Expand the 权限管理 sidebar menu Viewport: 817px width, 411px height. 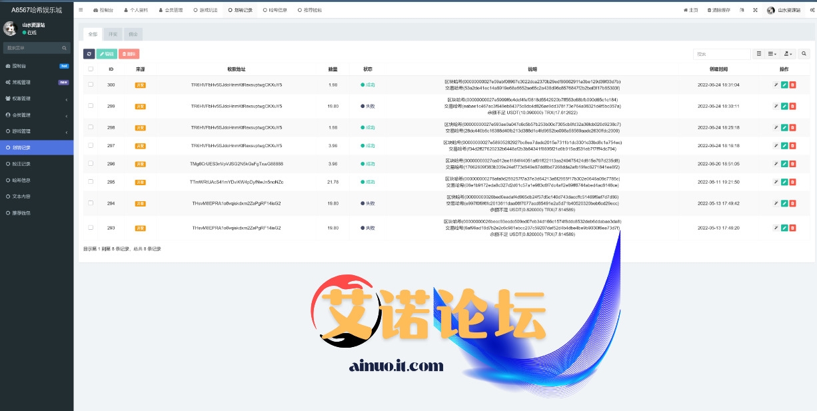coord(37,99)
